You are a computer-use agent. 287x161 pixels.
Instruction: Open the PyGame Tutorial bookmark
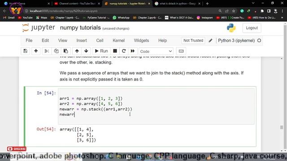[x=96, y=17]
